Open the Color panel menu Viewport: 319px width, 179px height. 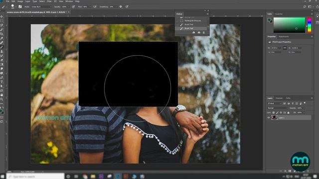tap(312, 14)
